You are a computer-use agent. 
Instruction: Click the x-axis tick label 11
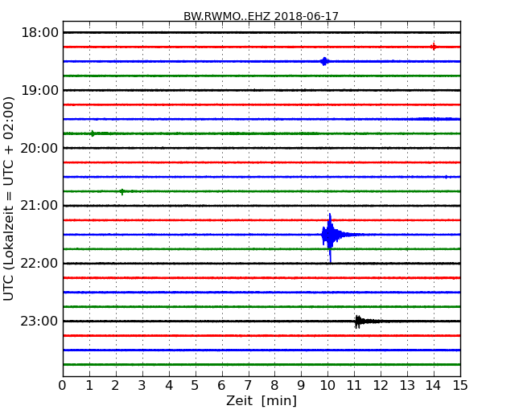[354, 386]
